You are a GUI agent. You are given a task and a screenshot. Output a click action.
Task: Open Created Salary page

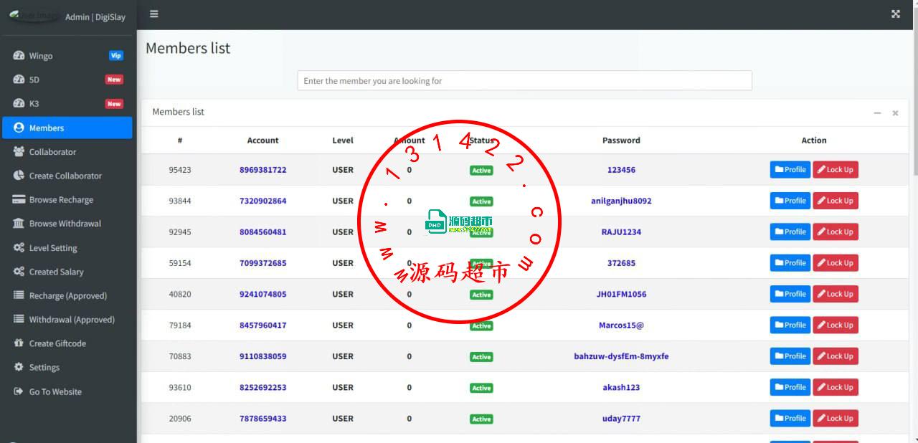point(68,272)
